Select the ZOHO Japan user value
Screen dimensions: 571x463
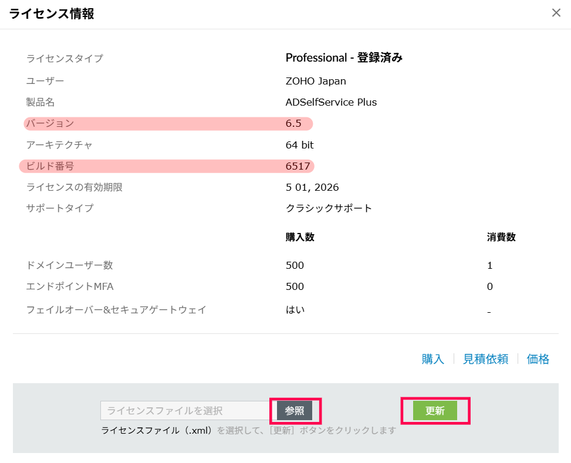[x=316, y=81]
